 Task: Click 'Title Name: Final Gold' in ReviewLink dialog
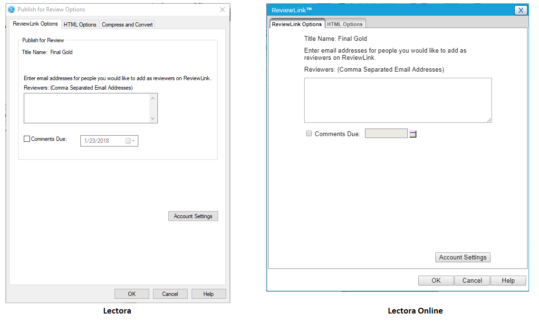pos(336,39)
